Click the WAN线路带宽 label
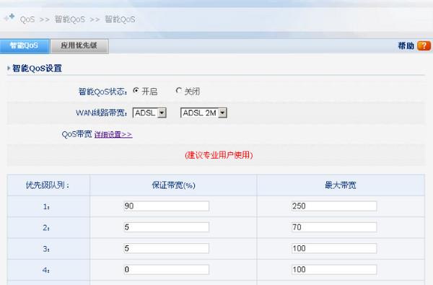The image size is (433, 285). pos(101,113)
